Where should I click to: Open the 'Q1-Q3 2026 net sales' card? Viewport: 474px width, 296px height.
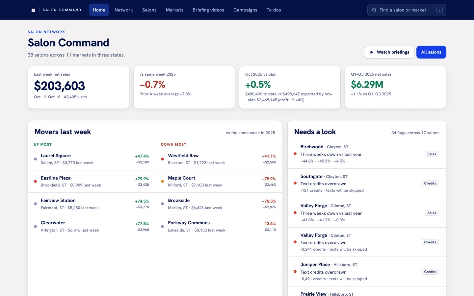click(395, 87)
